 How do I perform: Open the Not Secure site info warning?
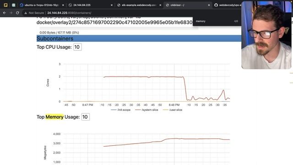click(34, 13)
